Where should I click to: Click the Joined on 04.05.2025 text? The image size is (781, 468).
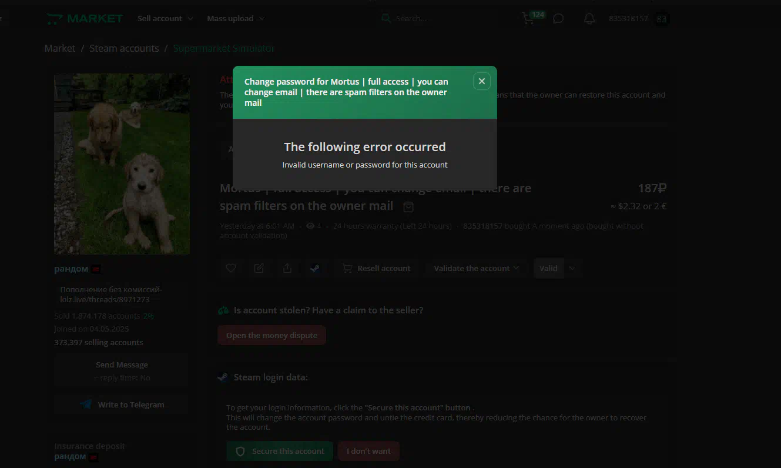click(91, 329)
